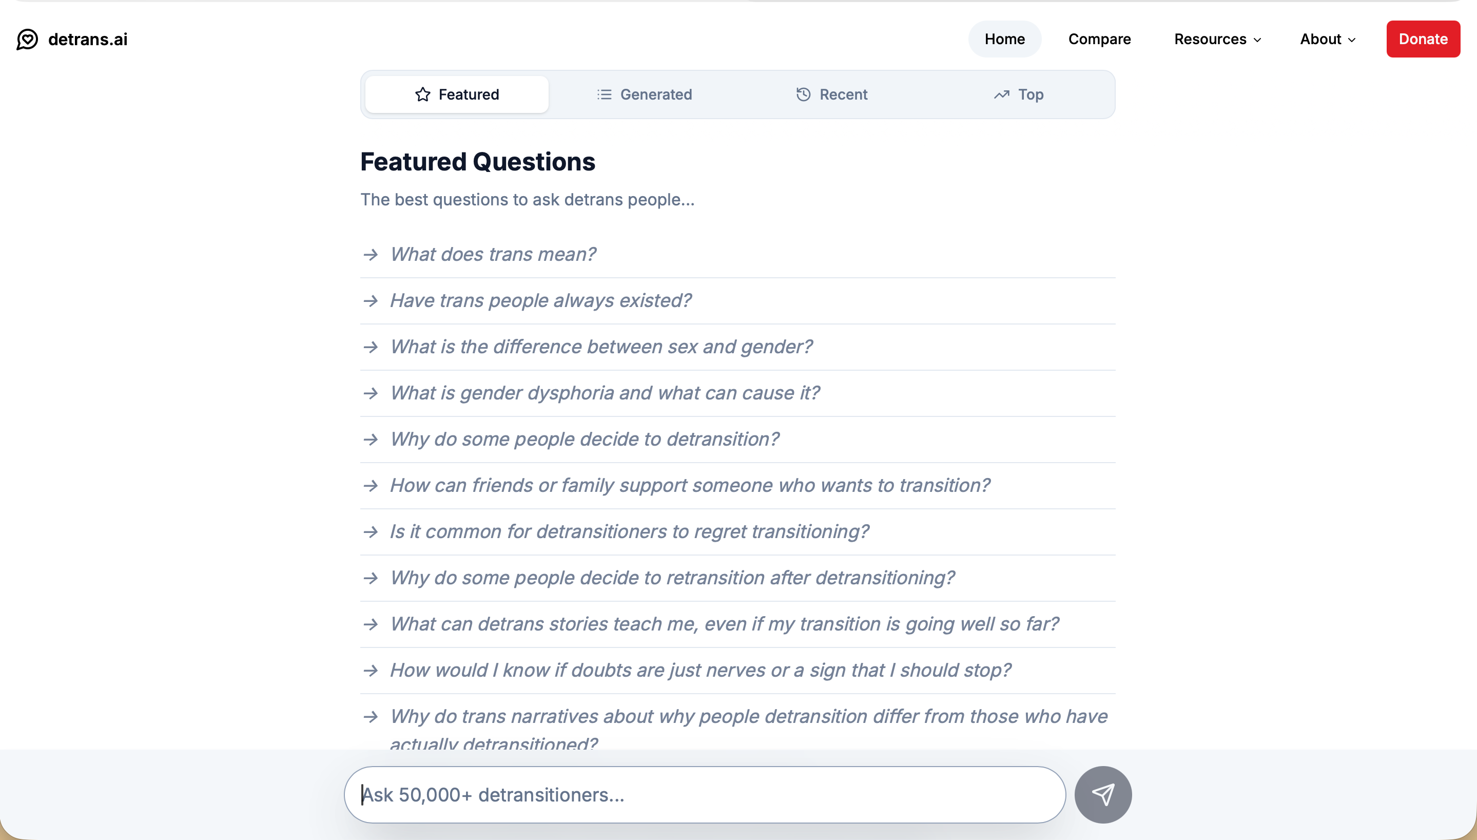Open the Compare page
This screenshot has height=840, width=1477.
coord(1099,39)
